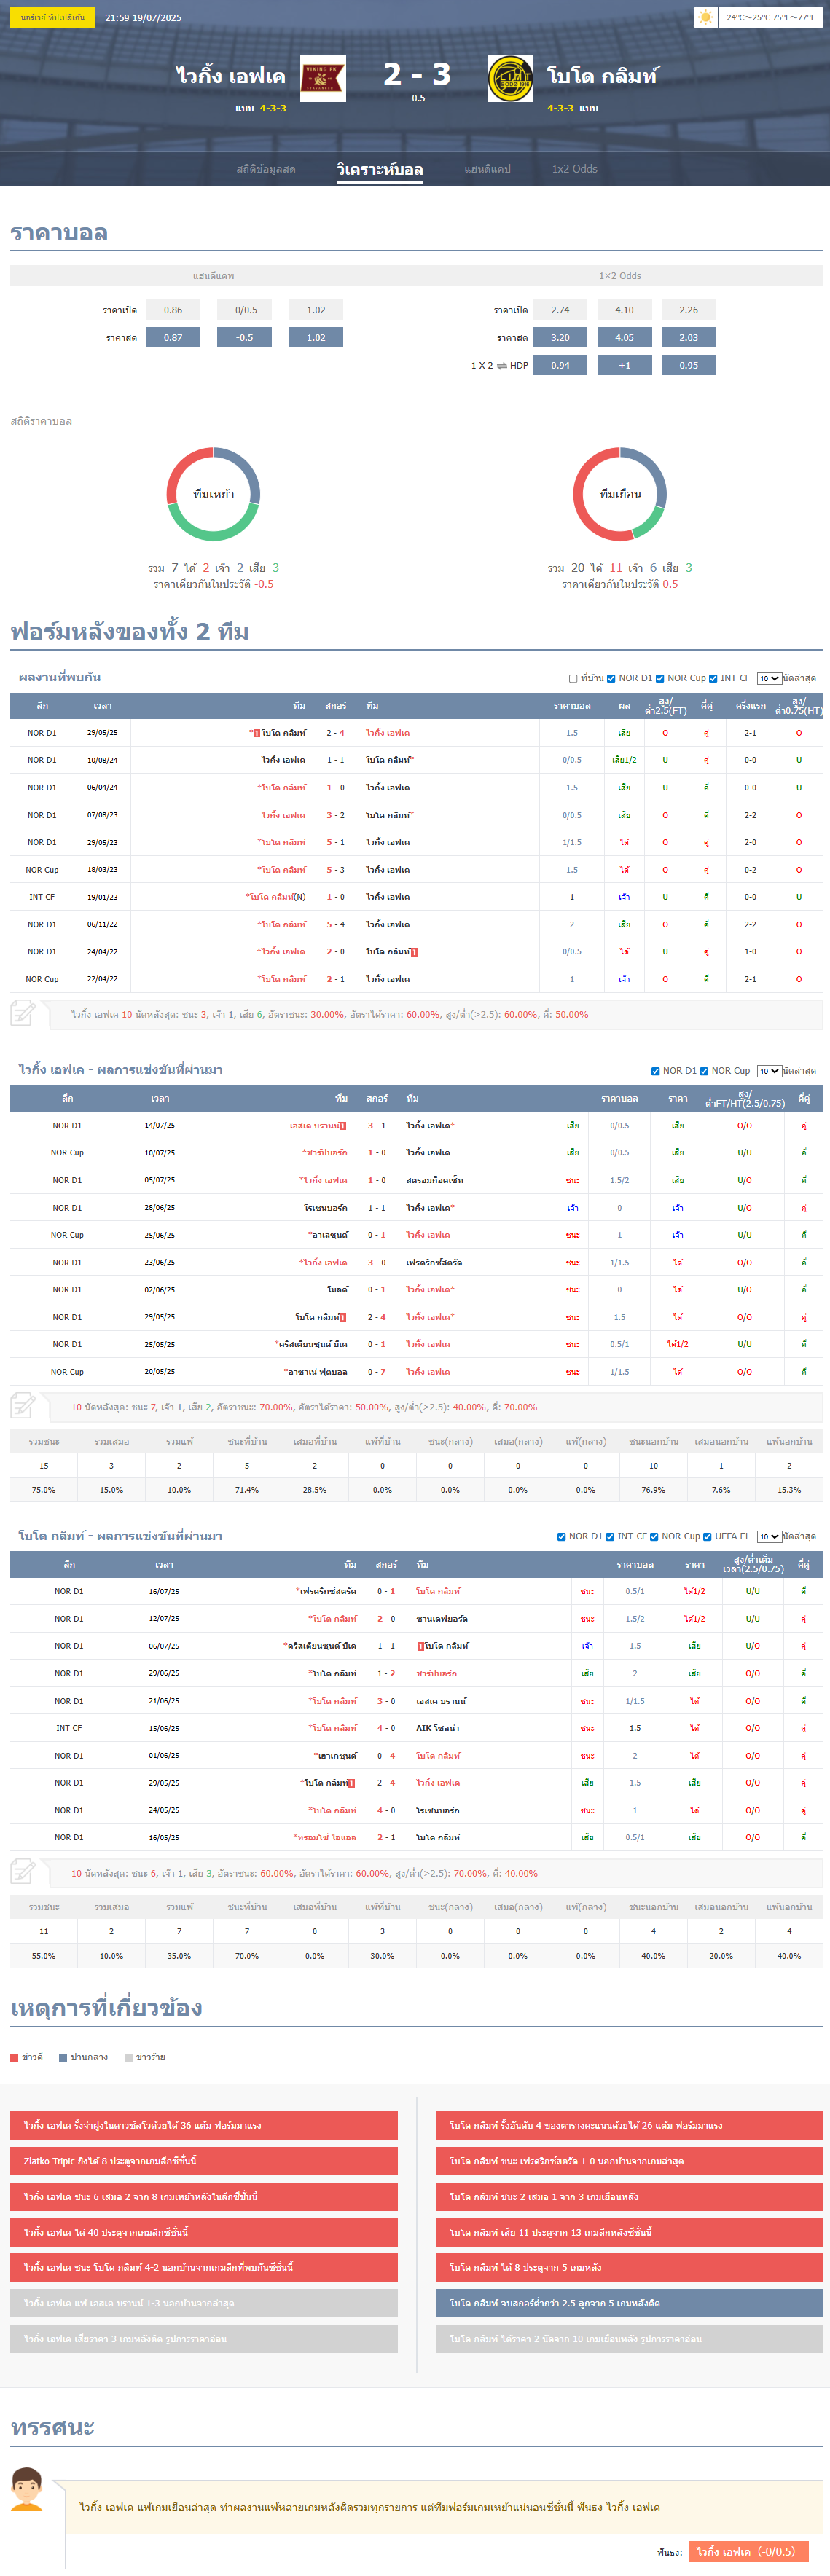Click the yellow นอร์เวย์ league button

click(x=52, y=18)
